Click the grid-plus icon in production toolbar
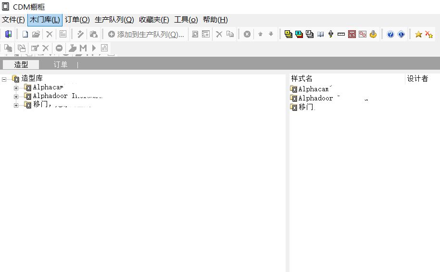This screenshot has height=272, width=440. 206,34
